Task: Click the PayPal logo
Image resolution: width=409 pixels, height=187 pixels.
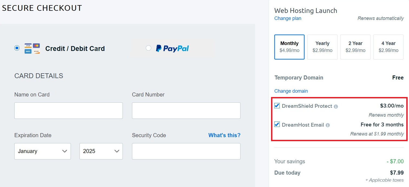Action: pos(172,49)
